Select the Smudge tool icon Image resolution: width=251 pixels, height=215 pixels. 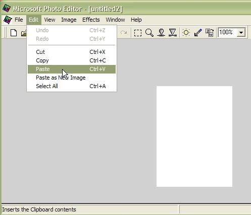(x=161, y=33)
